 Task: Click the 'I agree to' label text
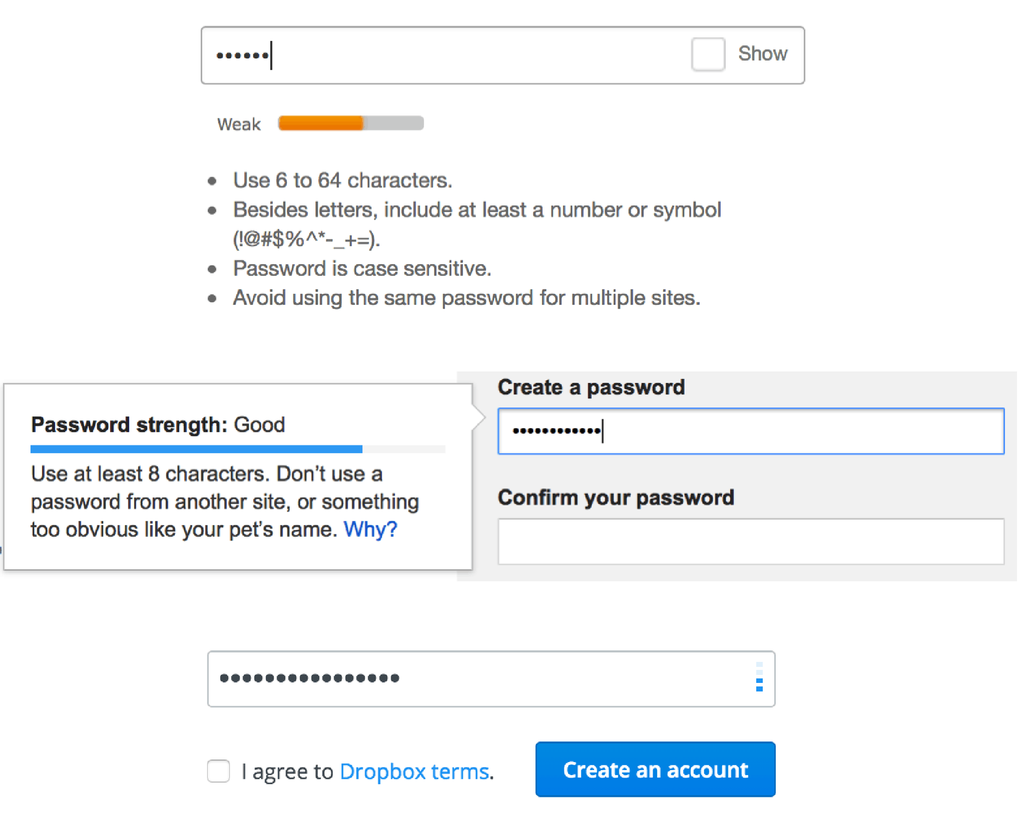pyautogui.click(x=287, y=771)
